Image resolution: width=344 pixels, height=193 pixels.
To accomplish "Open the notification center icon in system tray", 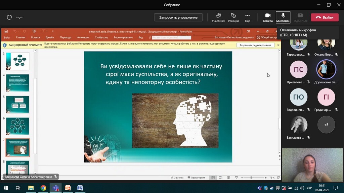I will point(335,188).
